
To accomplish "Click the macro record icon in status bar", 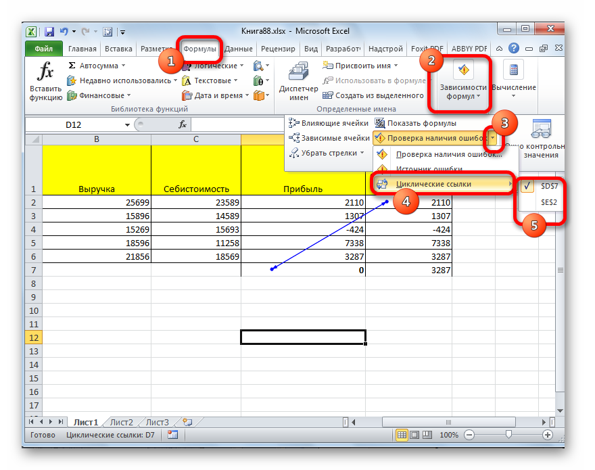I will [x=173, y=436].
